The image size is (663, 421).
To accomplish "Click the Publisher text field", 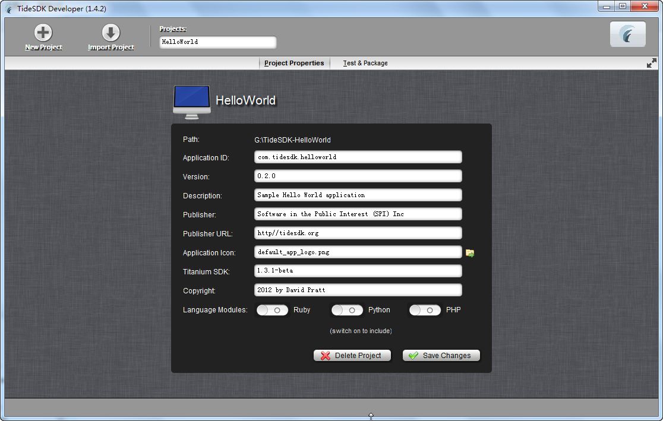I will (x=358, y=214).
